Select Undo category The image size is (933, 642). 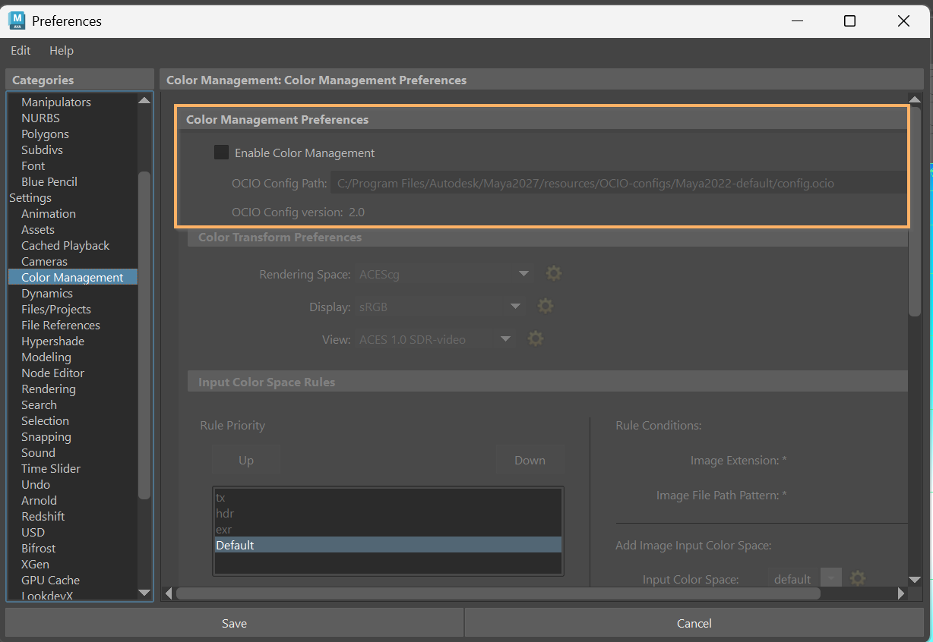point(36,484)
